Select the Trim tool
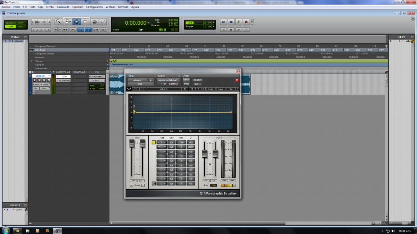This screenshot has width=417, height=234. [68, 21]
